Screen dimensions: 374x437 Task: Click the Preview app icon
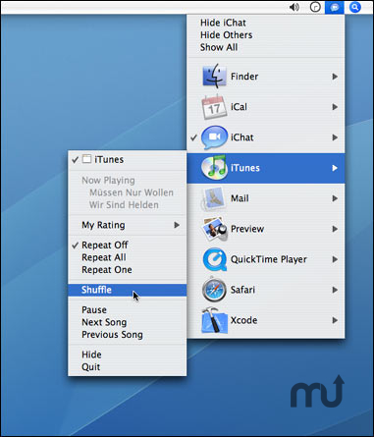214,229
